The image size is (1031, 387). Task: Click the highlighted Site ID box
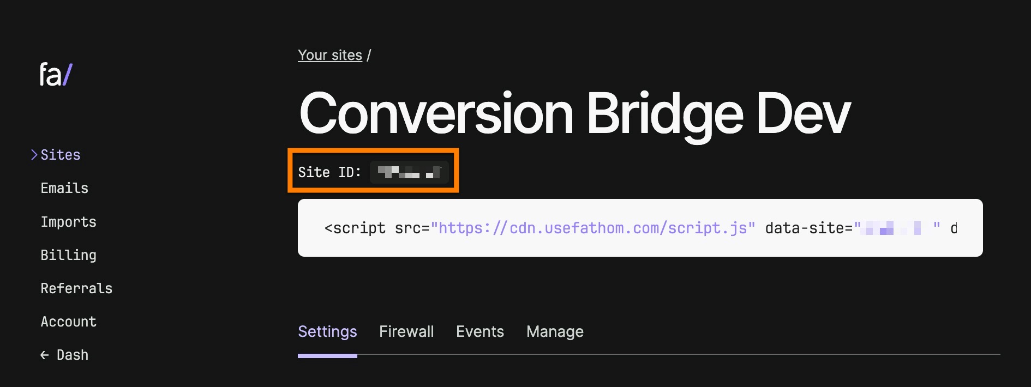coord(373,170)
